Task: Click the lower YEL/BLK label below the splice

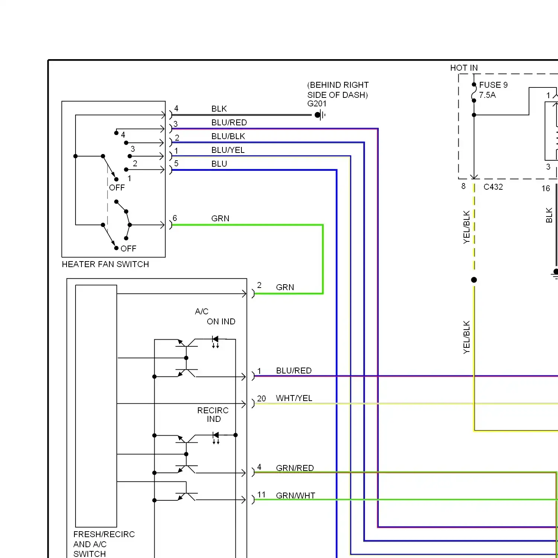Action: click(x=466, y=337)
